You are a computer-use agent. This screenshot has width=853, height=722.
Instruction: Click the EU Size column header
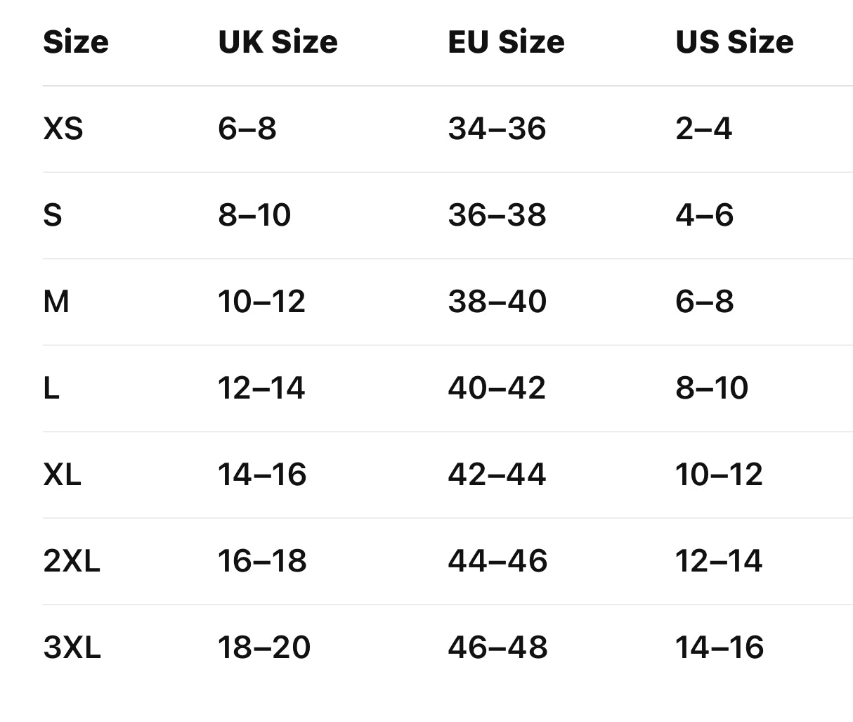(x=506, y=42)
